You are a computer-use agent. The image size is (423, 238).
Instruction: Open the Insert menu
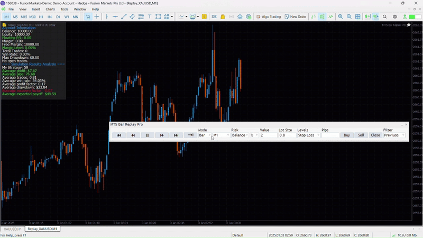point(36,9)
